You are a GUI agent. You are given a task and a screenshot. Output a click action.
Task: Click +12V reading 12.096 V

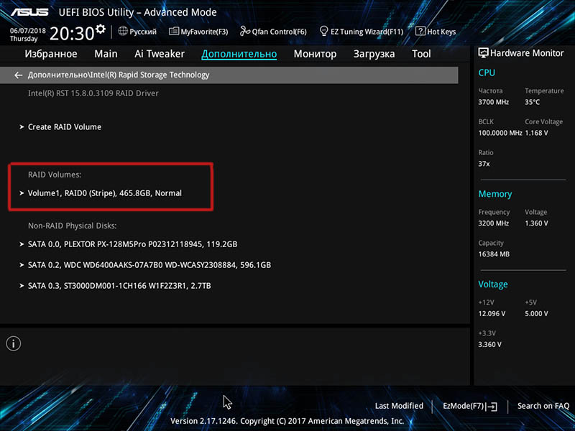[x=492, y=314]
